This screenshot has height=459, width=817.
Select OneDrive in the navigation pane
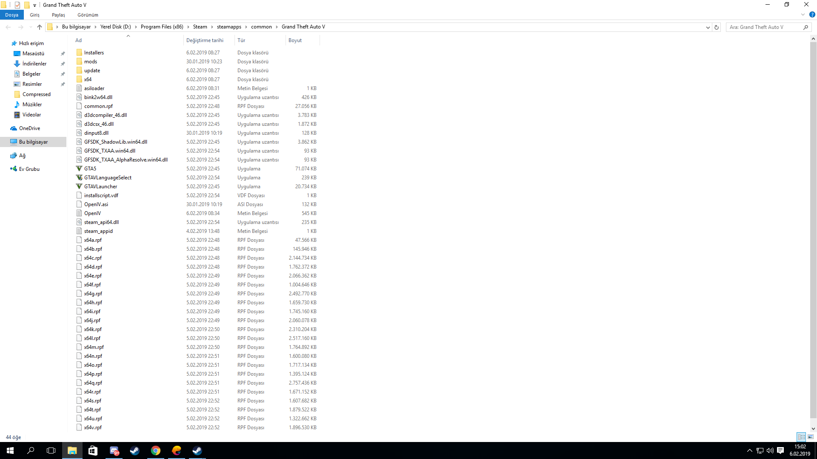click(30, 128)
